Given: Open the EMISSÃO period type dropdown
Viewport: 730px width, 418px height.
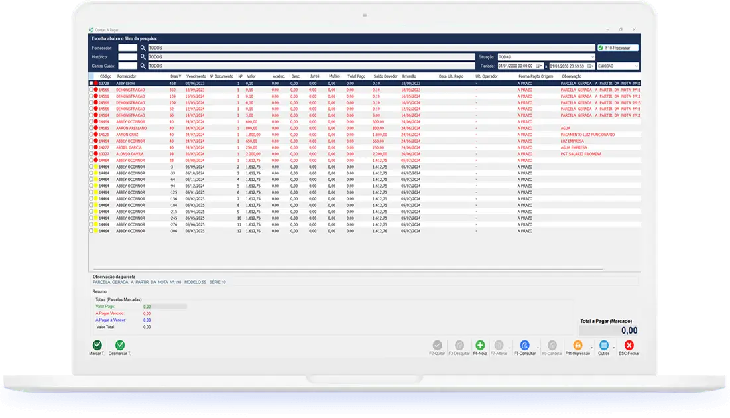Looking at the screenshot, I should click(x=636, y=66).
